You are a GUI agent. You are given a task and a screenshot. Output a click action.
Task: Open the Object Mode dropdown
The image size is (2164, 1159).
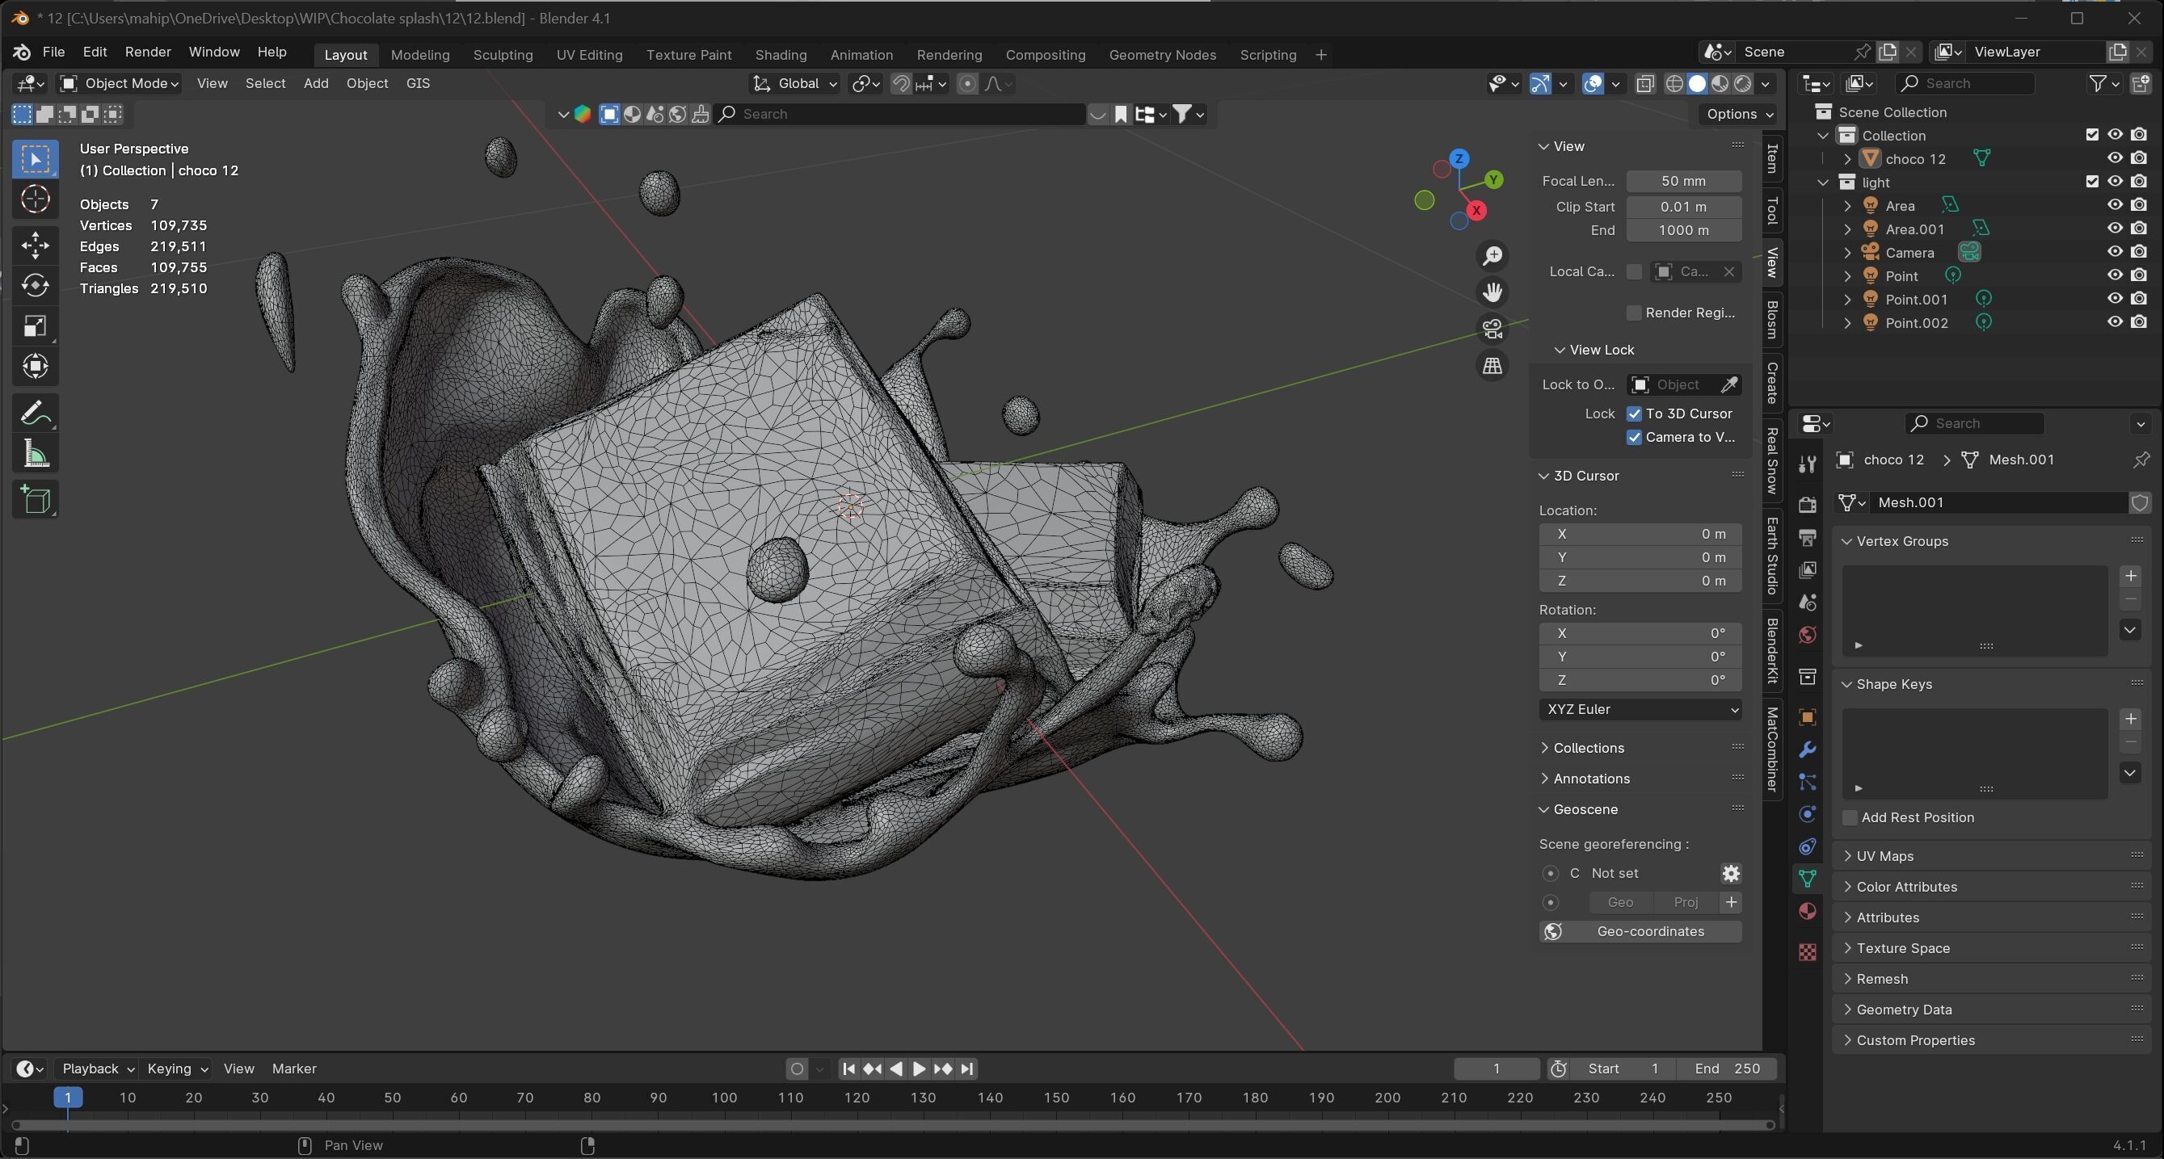click(120, 83)
